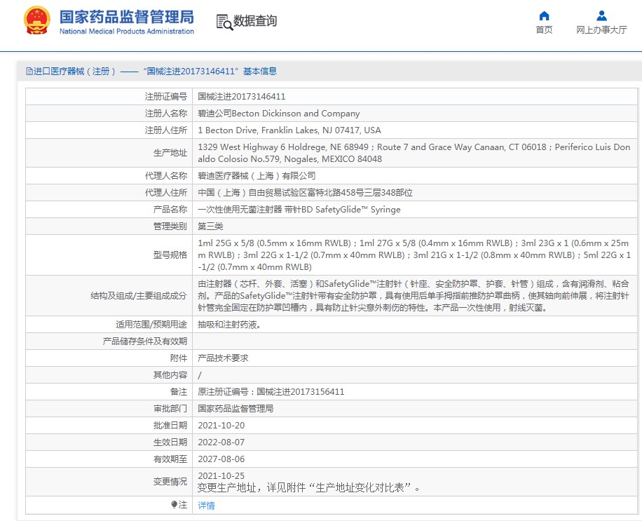The height and width of the screenshot is (521, 642).
Task: Select the BD SafetyGlide Syringe product name
Action: [x=299, y=209]
